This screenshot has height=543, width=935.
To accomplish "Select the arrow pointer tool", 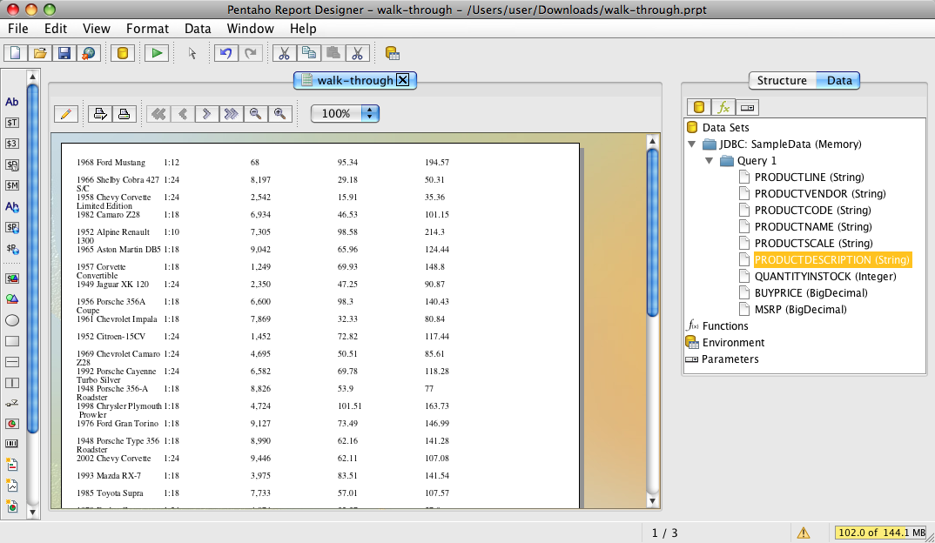I will pos(192,54).
